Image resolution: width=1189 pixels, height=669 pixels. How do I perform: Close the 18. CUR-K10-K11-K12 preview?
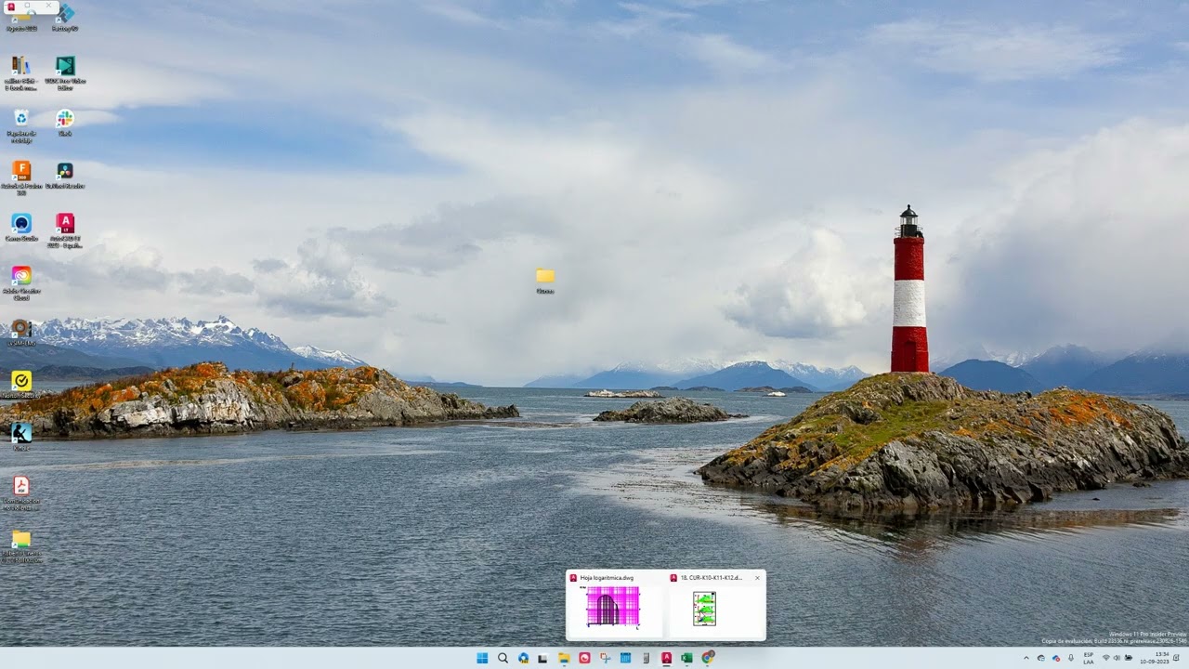pos(757,578)
